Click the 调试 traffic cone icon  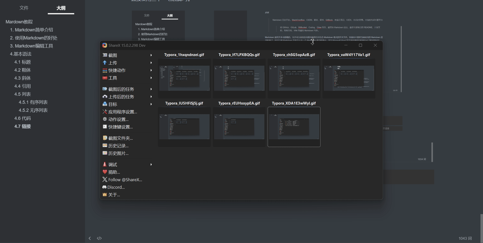pos(105,164)
